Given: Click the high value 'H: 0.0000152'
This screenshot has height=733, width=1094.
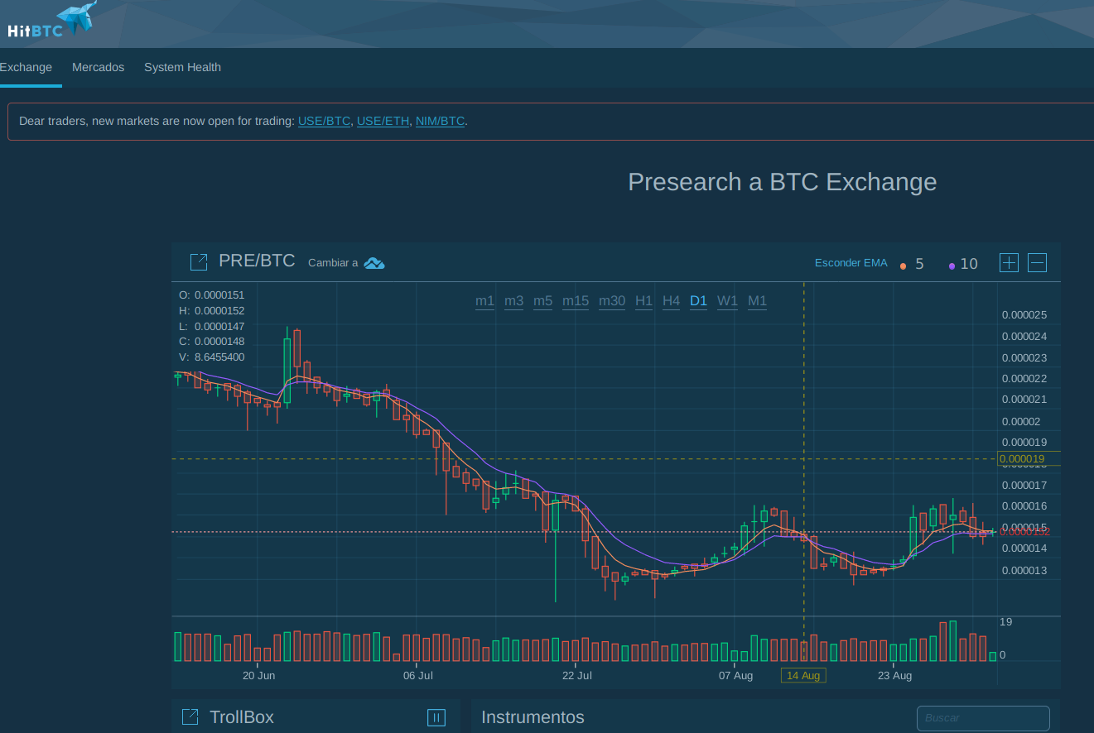Looking at the screenshot, I should (x=212, y=311).
